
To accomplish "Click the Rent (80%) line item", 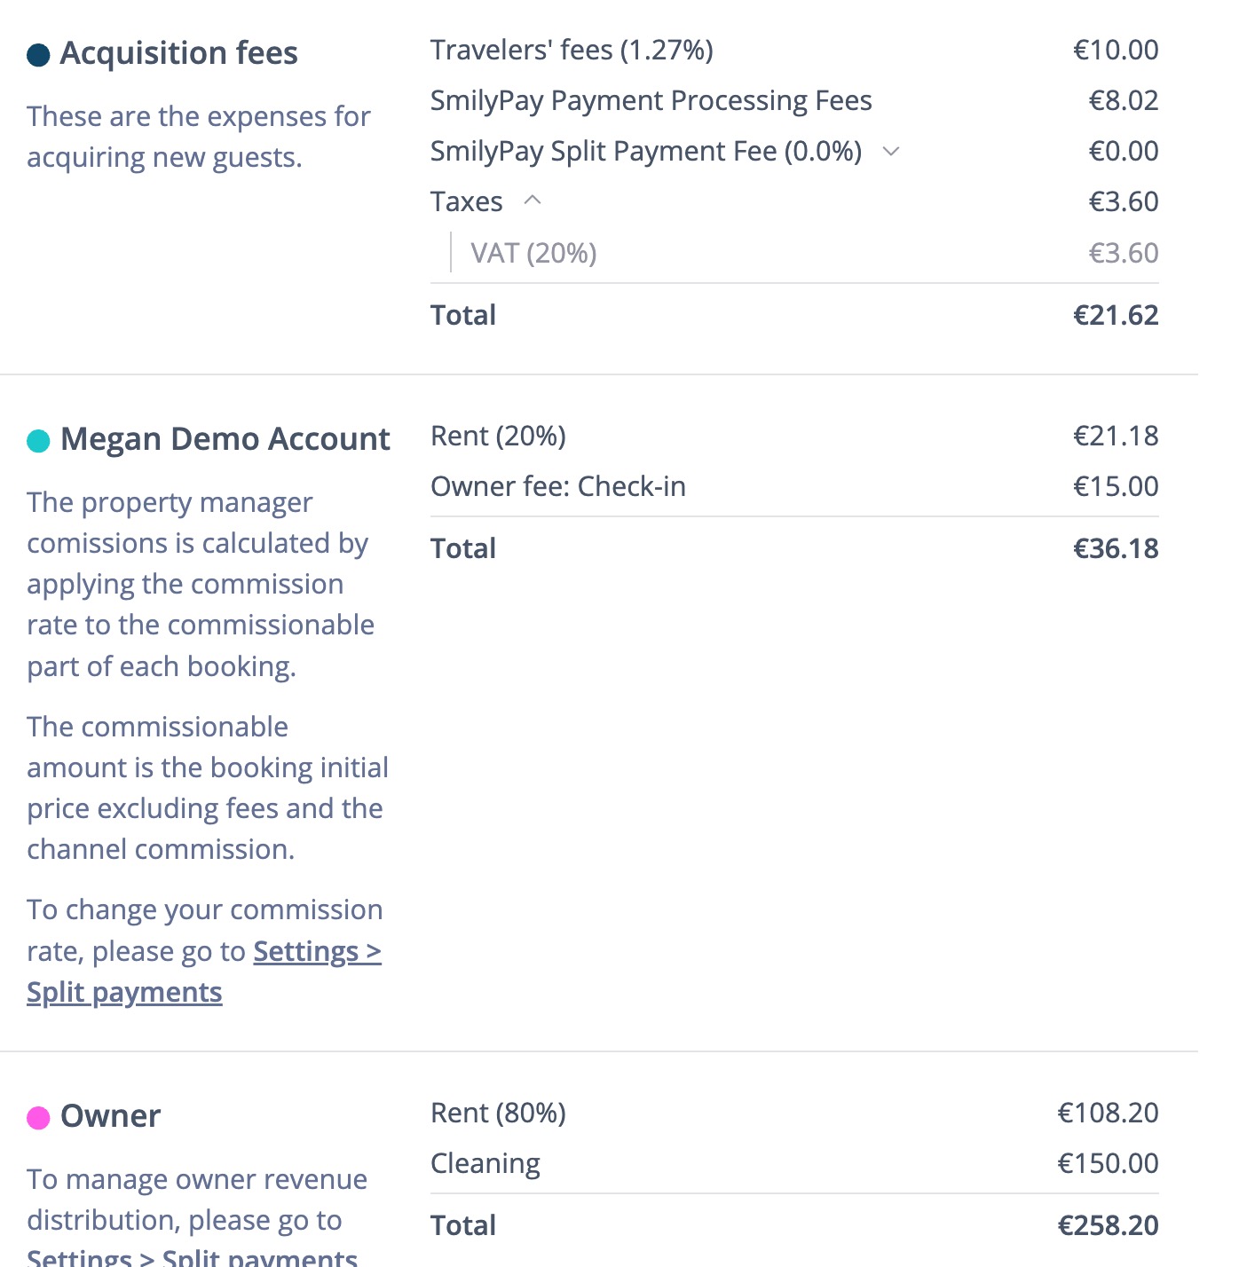I will click(x=498, y=1114).
